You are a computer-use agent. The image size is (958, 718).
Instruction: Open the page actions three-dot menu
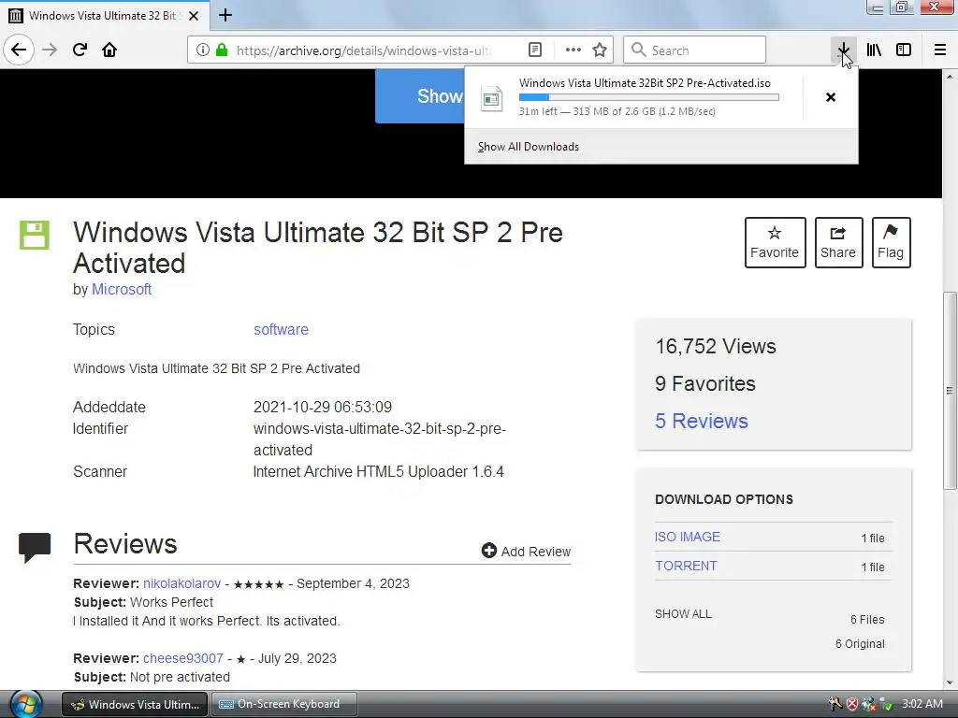[x=573, y=50]
